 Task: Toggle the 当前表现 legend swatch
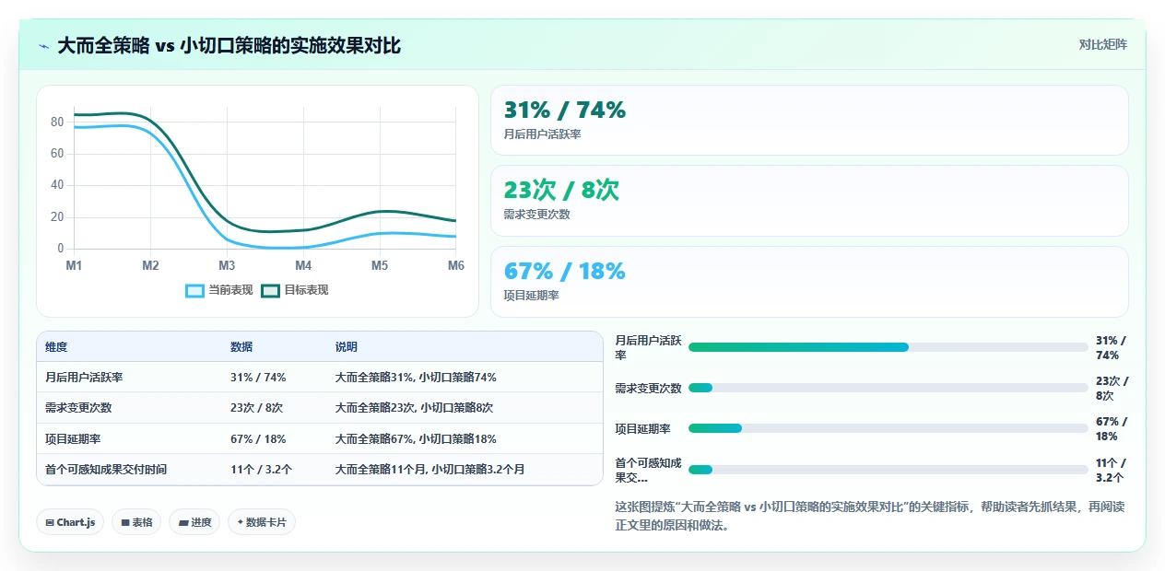[x=194, y=290]
